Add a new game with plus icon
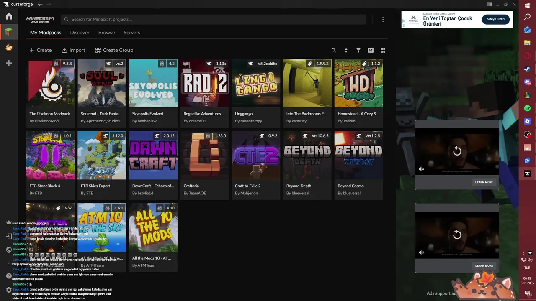This screenshot has height=301, width=536. (9, 63)
